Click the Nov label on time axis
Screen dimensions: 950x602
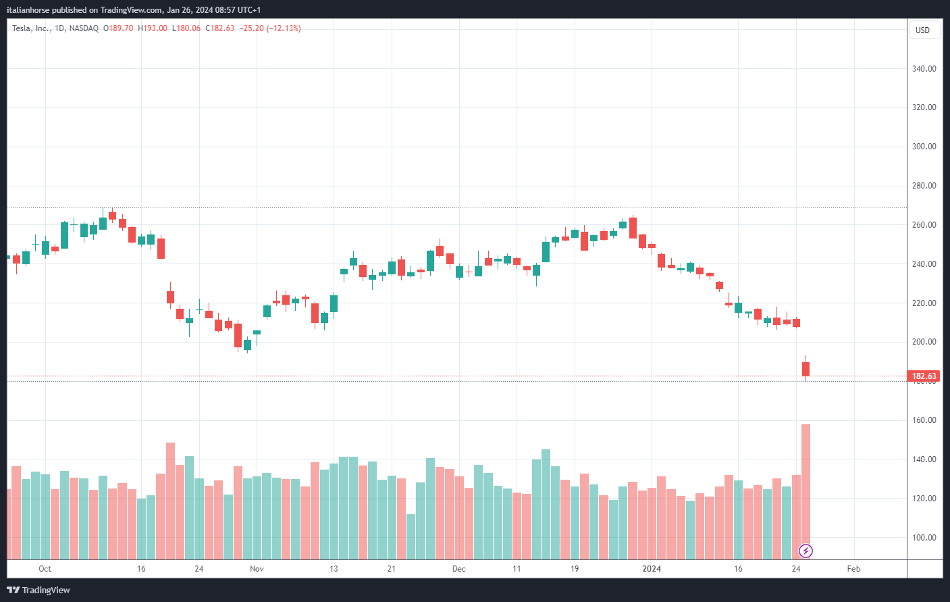257,569
